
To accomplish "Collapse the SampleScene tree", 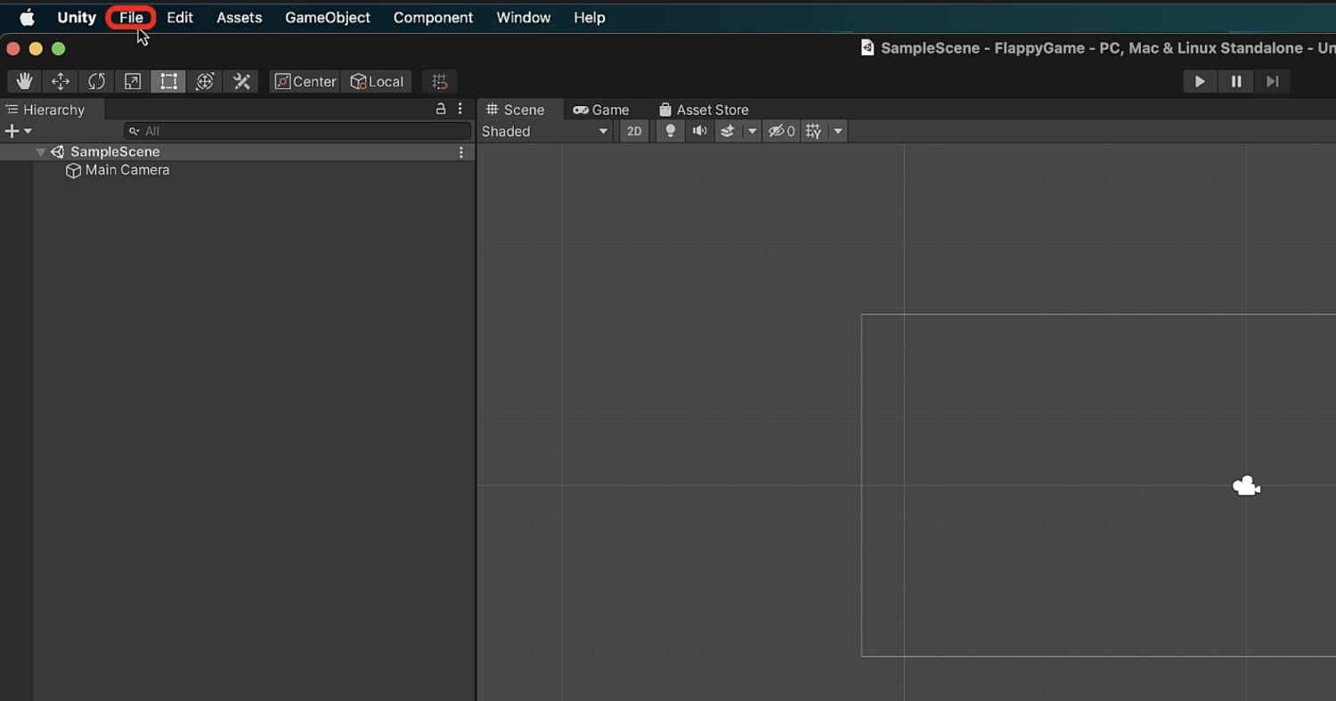I will tap(40, 152).
